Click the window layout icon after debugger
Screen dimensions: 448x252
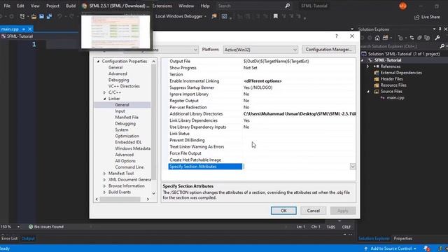coord(224,16)
